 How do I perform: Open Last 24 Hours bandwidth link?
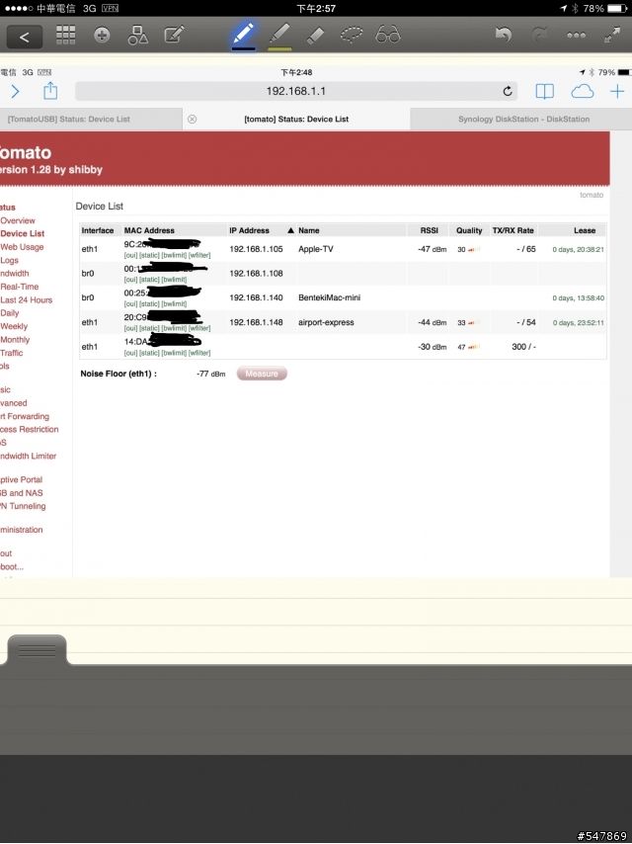pos(26,300)
